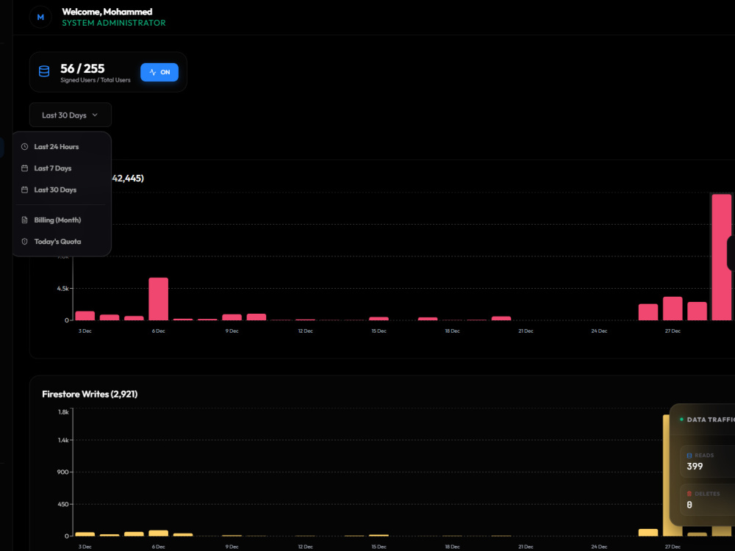735x551 pixels.
Task: Click calendar icon beside Last 7 Days
Action: tap(24, 168)
